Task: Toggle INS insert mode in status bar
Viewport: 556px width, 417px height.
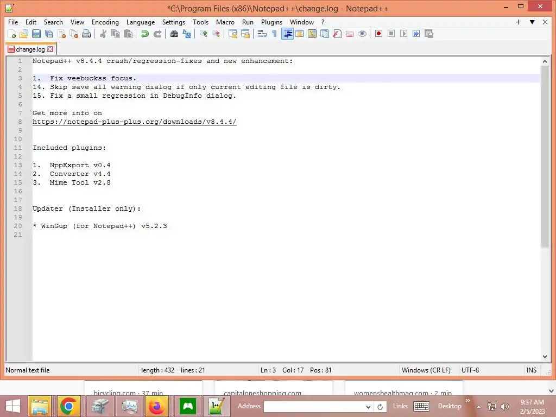Action: click(532, 370)
